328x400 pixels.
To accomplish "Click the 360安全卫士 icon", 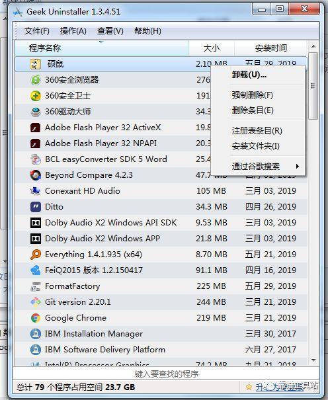I will tap(36, 96).
